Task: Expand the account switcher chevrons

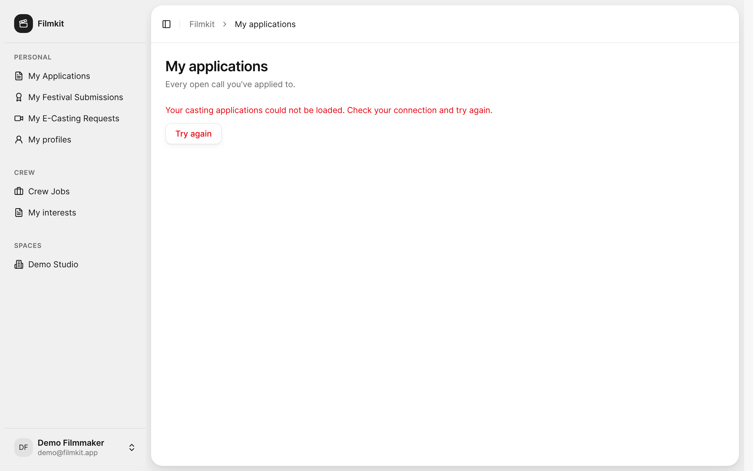Action: [131, 447]
